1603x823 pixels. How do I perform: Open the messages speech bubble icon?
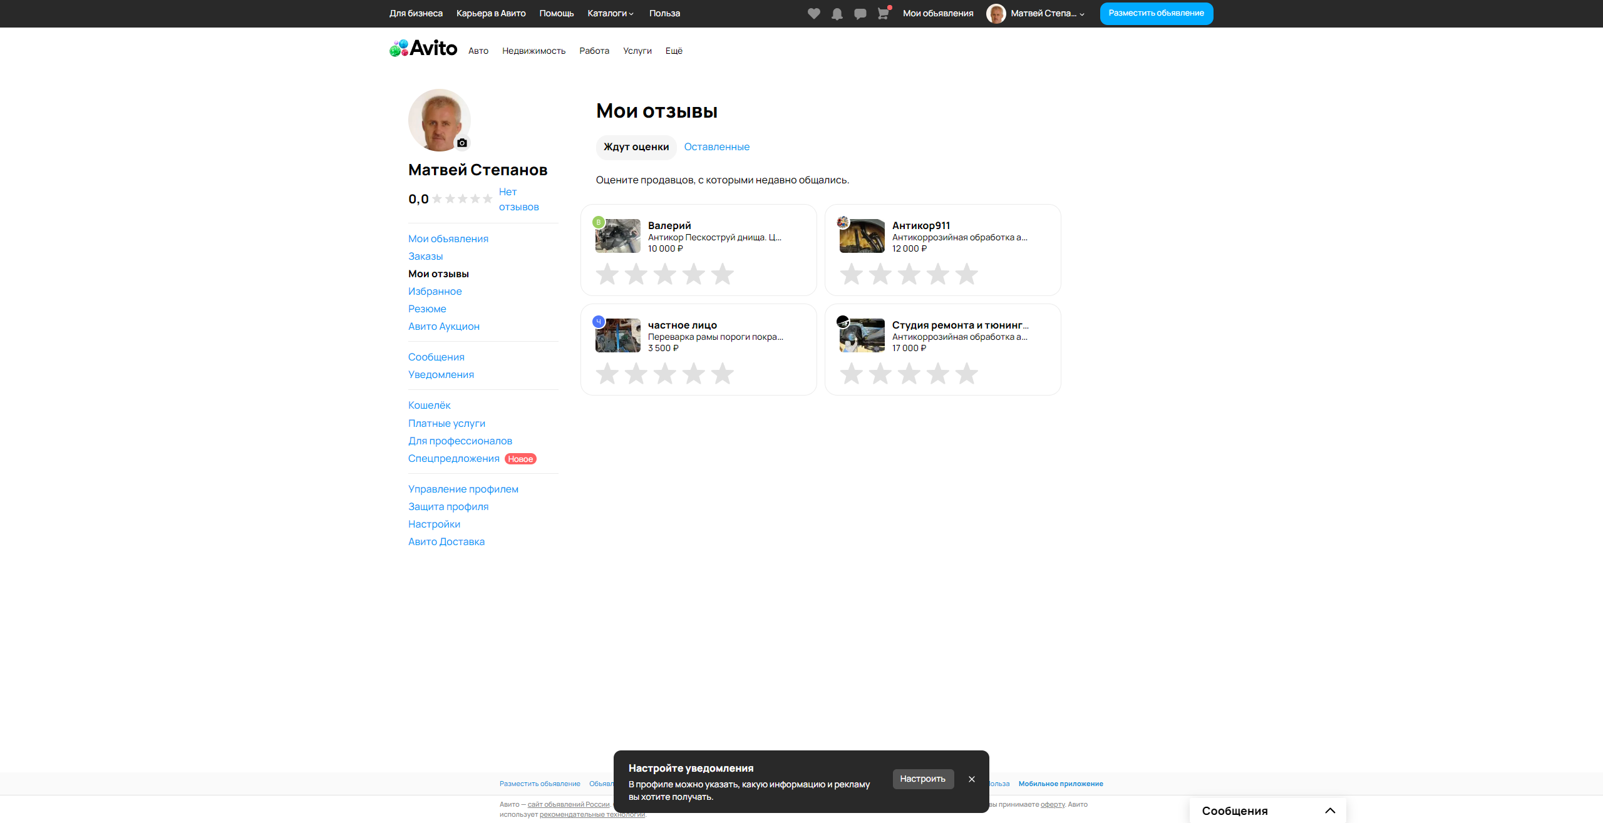pos(860,14)
